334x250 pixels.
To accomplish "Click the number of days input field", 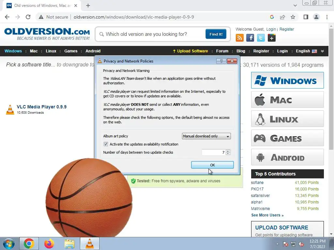I will [213, 152].
